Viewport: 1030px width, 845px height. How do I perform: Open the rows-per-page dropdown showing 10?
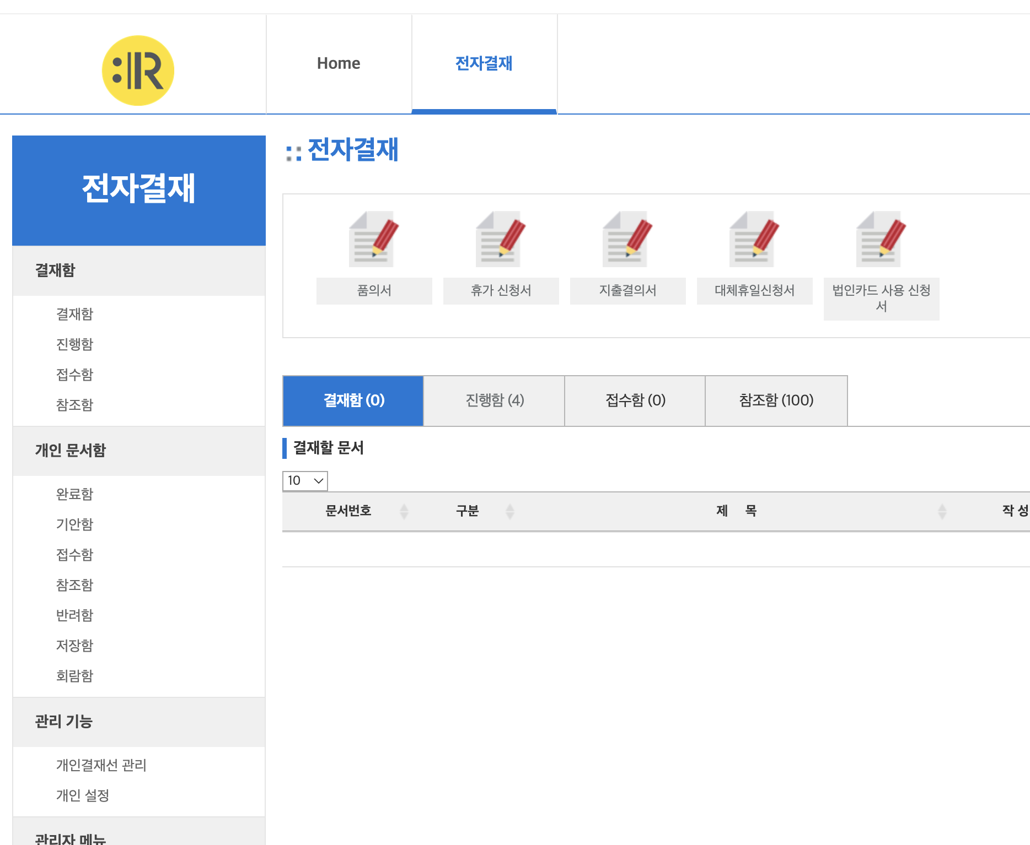tap(305, 480)
